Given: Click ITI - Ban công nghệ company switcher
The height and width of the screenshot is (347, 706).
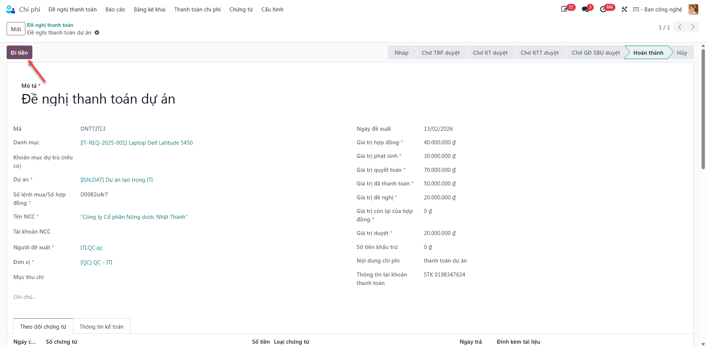Looking at the screenshot, I should [x=657, y=10].
